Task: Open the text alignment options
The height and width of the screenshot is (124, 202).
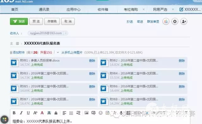Action: [x=64, y=113]
